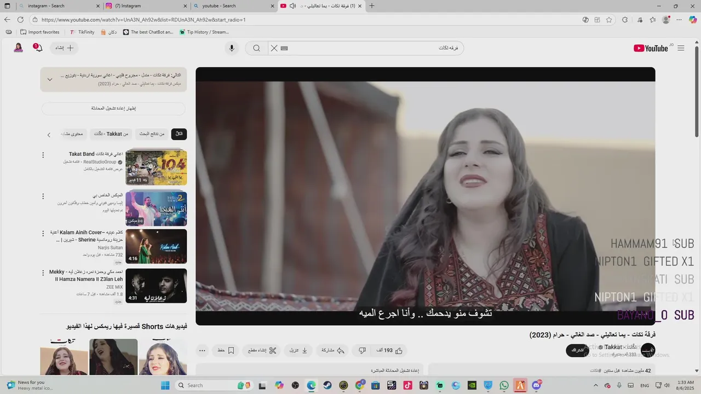Switch to the (7) Instagram tab
The width and height of the screenshot is (701, 394).
click(146, 6)
